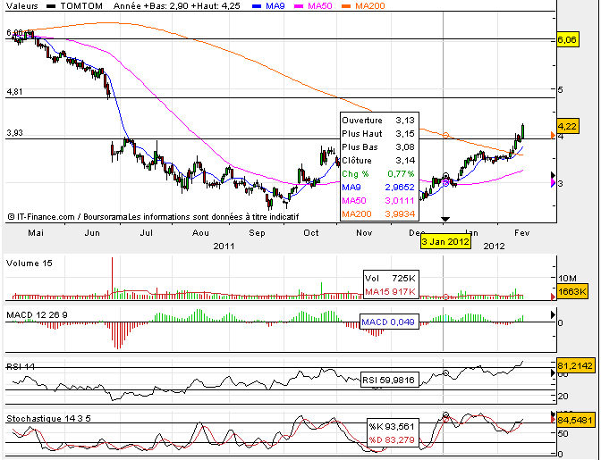Screen dimensions: 601x460
Task: Click the '2012' year axis label
Action: [x=494, y=246]
